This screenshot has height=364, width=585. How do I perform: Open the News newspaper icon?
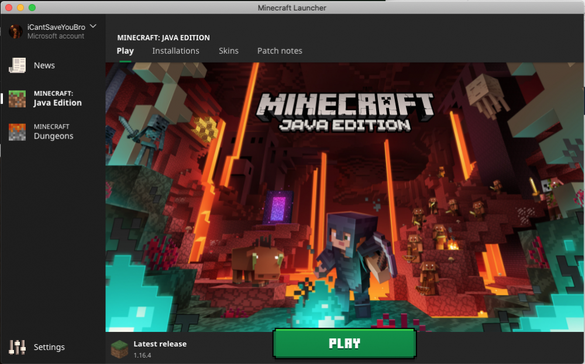[x=17, y=65]
